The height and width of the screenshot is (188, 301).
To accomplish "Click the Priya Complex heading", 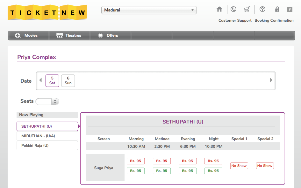I will [x=37, y=57].
